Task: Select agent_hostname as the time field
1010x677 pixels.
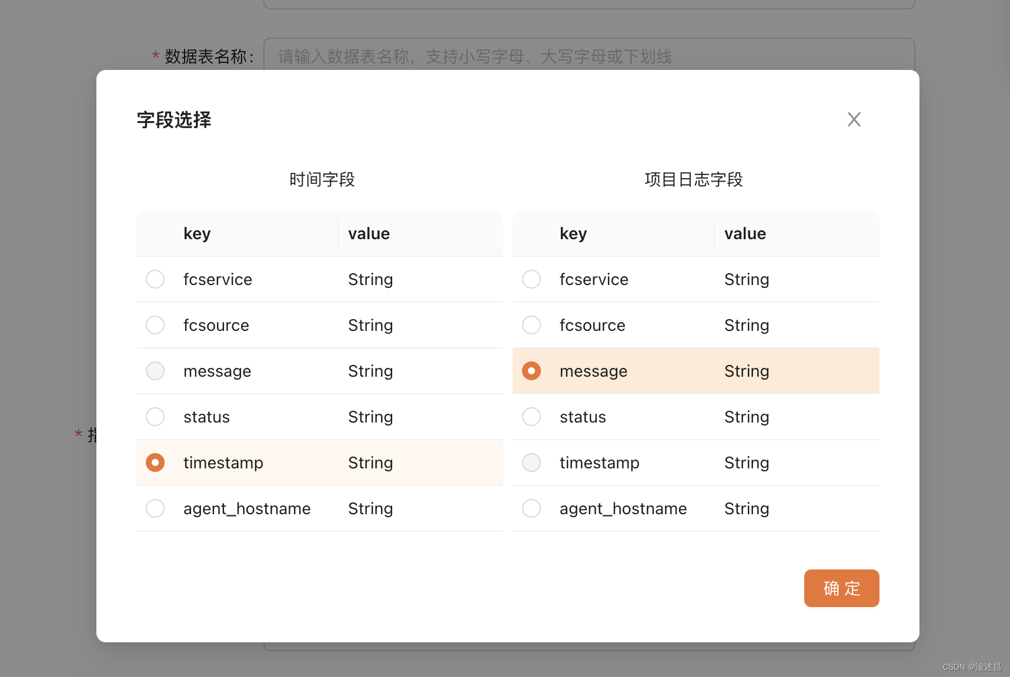Action: coord(155,508)
